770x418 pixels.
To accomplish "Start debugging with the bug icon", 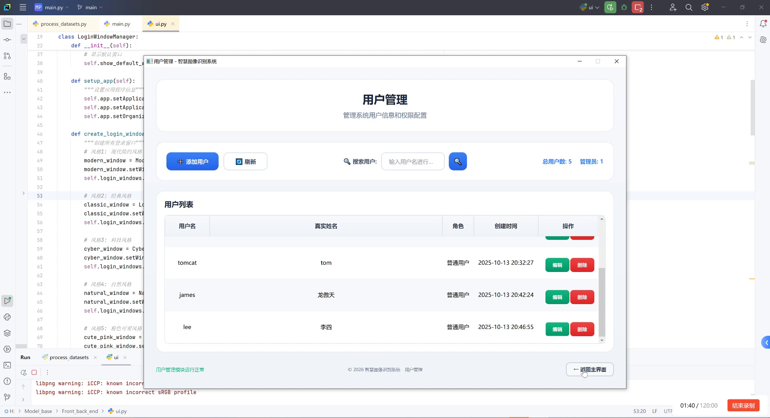I will pyautogui.click(x=624, y=7).
